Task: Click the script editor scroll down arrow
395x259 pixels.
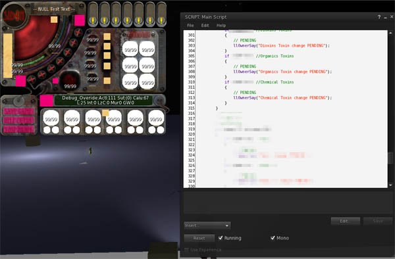Action: 390,185
